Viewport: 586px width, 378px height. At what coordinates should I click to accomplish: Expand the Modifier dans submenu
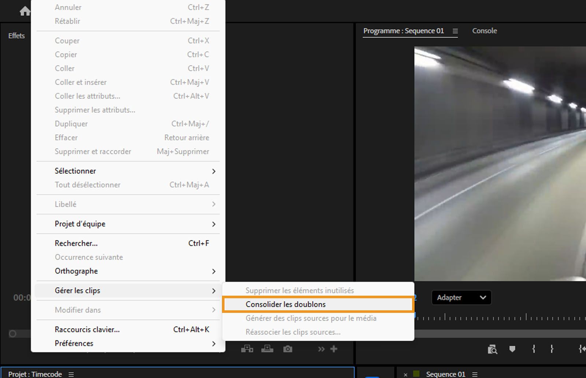pyautogui.click(x=128, y=310)
